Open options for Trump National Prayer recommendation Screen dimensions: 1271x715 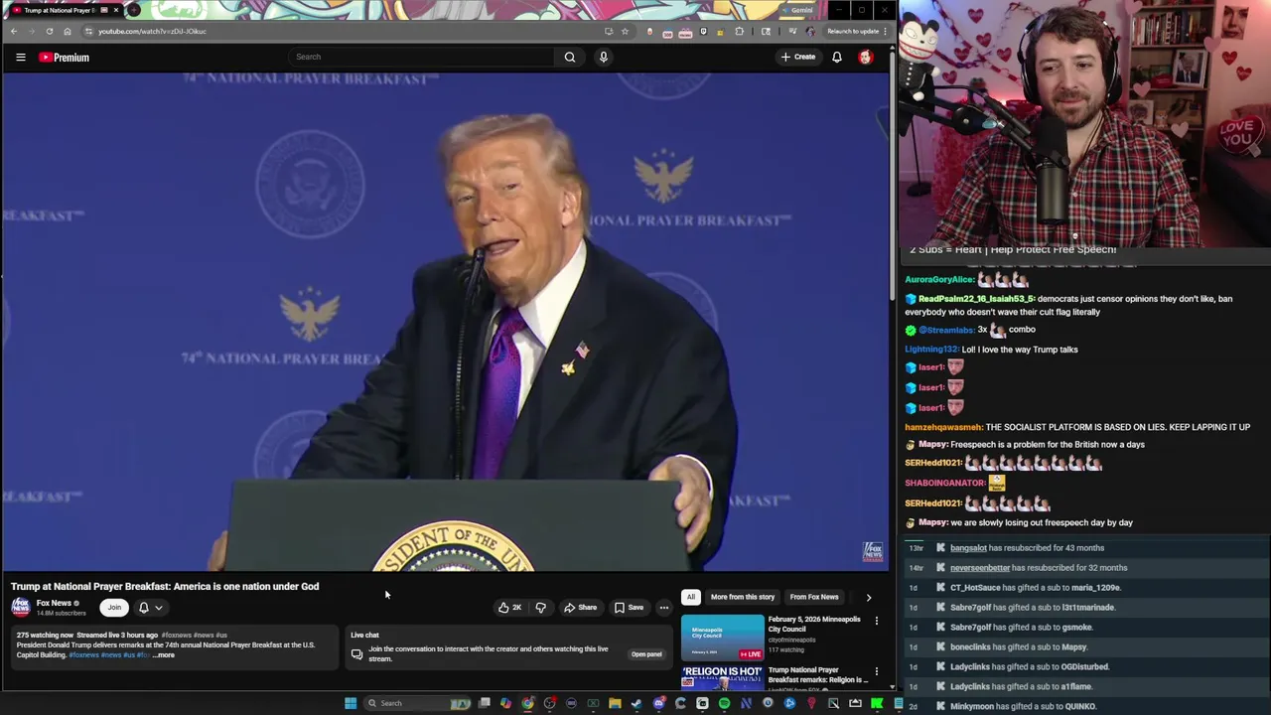tap(876, 672)
